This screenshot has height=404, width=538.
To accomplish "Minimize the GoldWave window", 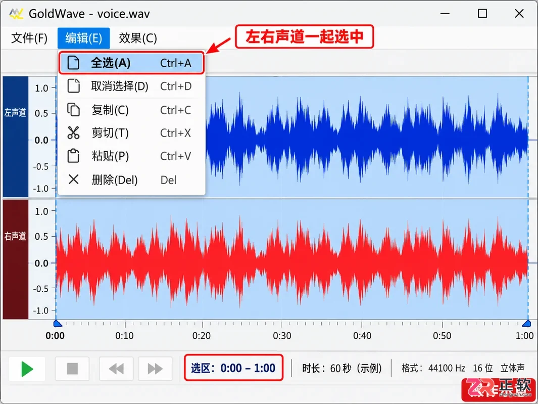I will coord(445,14).
